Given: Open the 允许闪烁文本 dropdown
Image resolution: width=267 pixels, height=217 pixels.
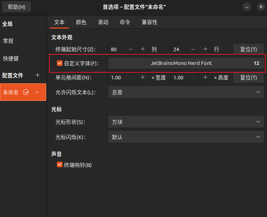Looking at the screenshot, I should coord(186,92).
